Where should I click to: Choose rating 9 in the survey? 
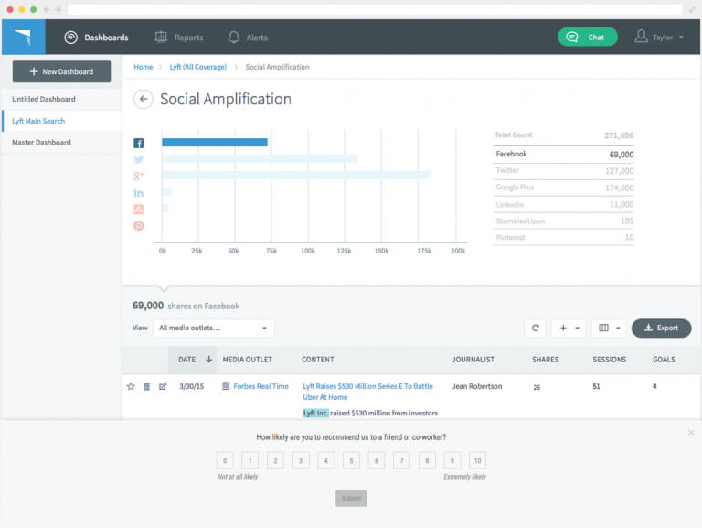click(x=452, y=460)
